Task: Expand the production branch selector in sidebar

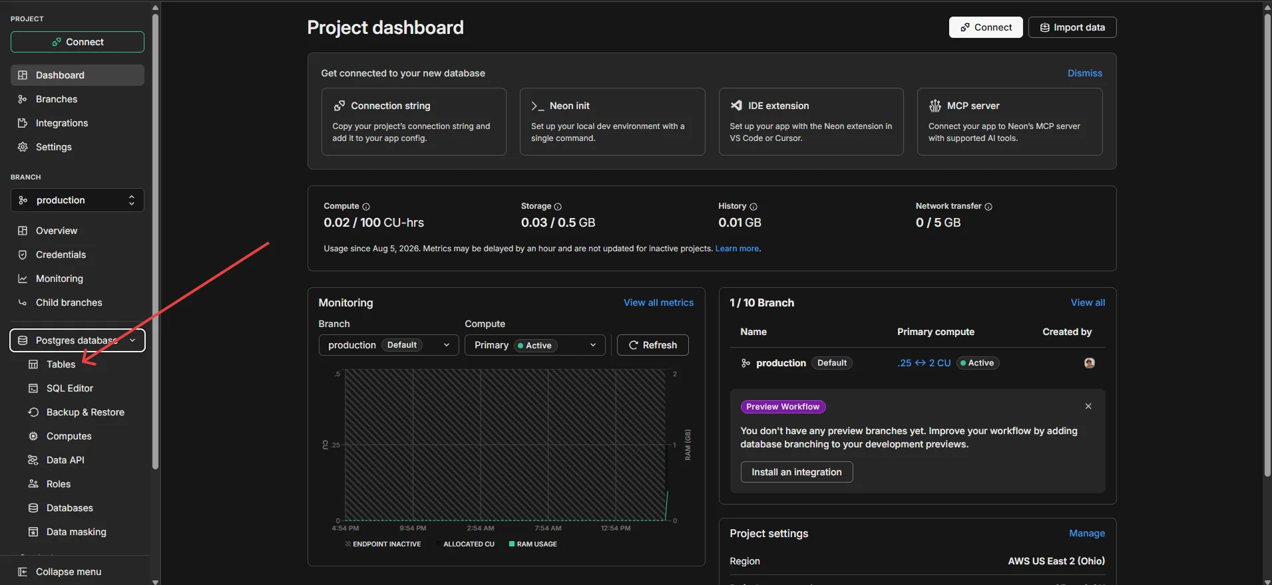Action: (x=77, y=200)
